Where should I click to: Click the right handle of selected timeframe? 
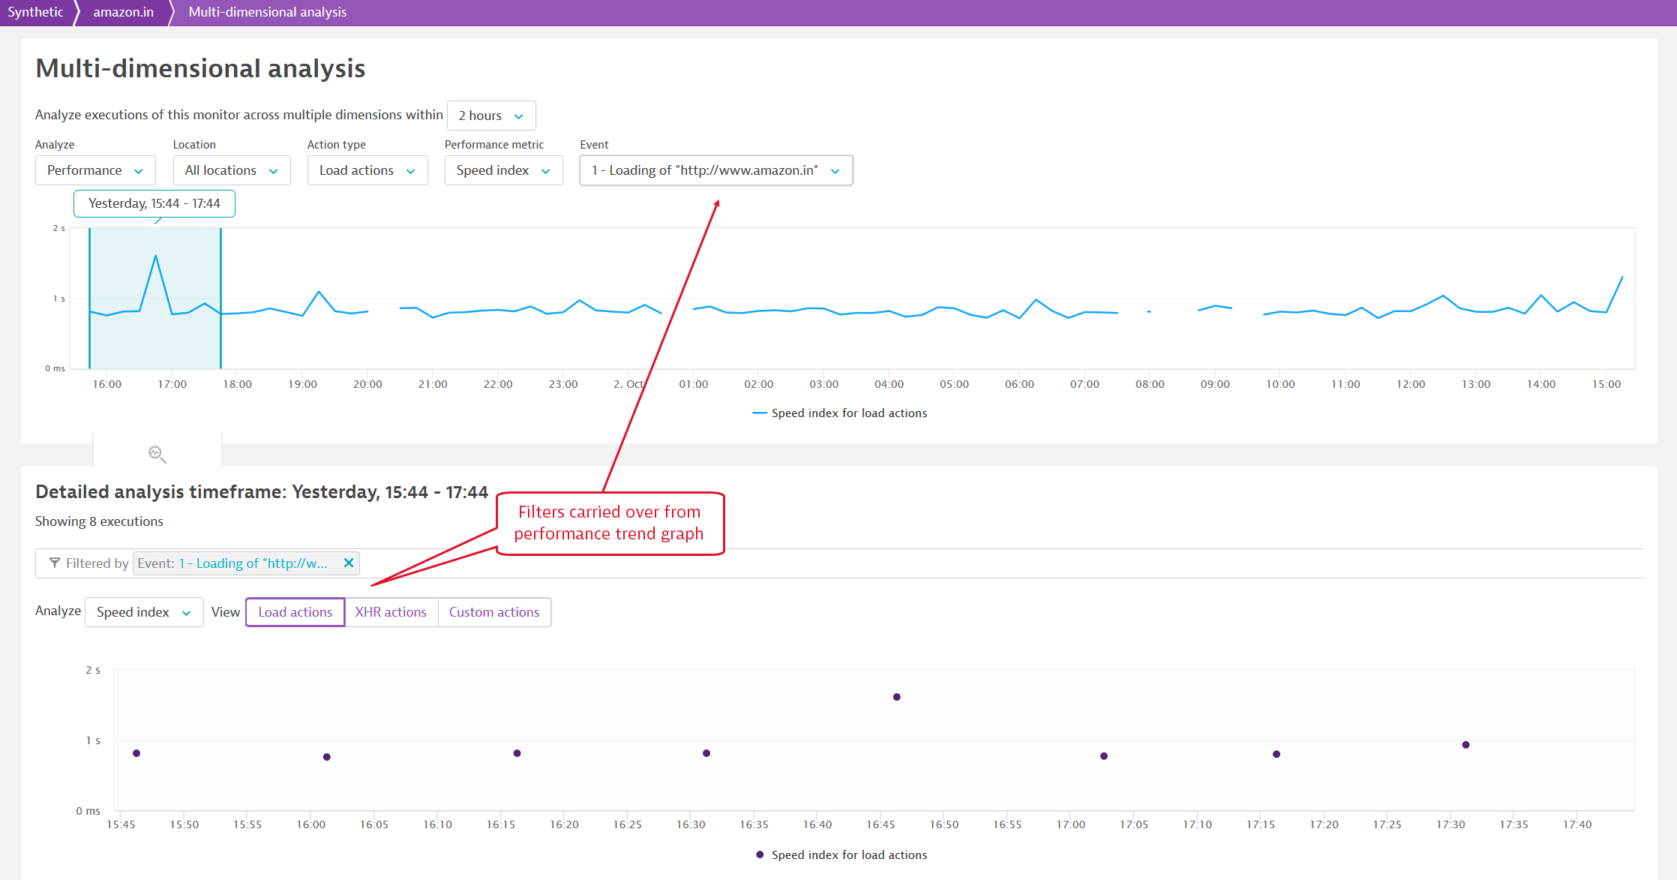[220, 298]
